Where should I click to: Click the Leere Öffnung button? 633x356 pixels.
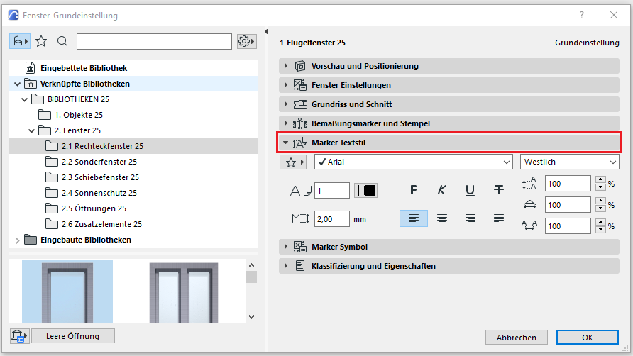click(x=73, y=335)
